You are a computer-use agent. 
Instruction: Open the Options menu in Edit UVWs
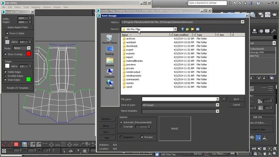point(47,7)
